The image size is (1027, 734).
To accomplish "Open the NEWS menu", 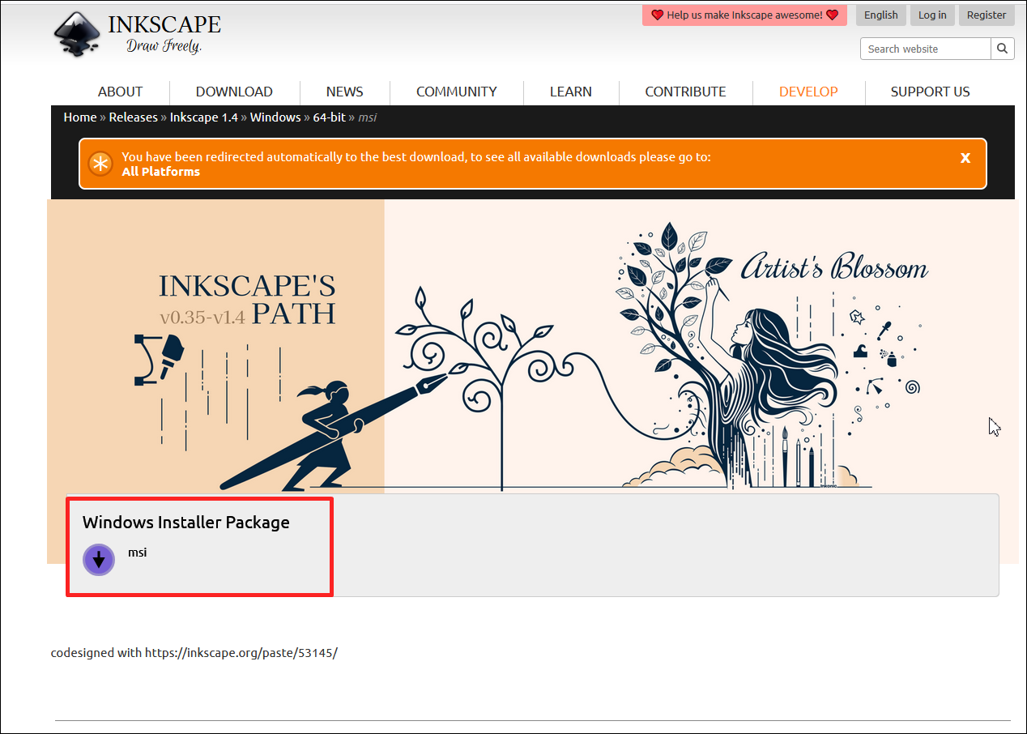I will (345, 92).
